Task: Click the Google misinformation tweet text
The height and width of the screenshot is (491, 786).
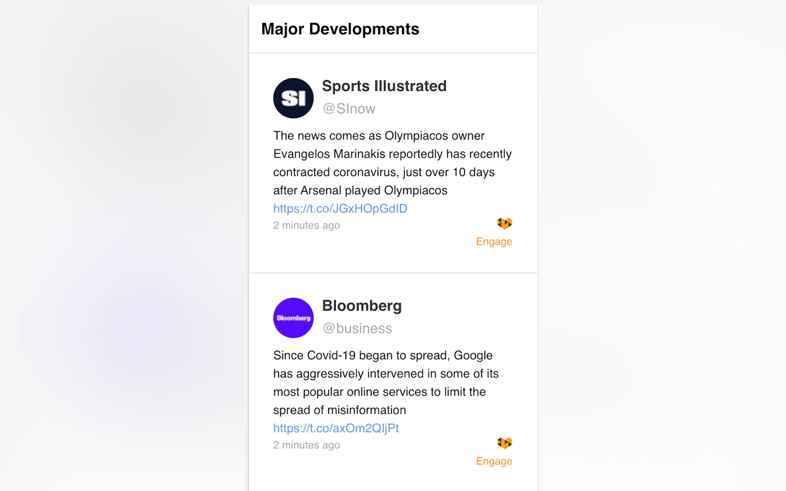Action: tap(386, 382)
